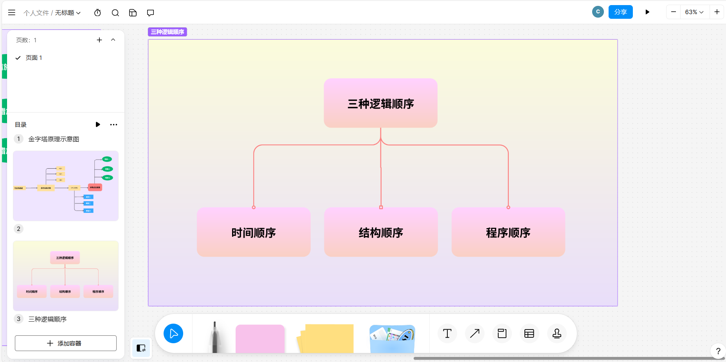Open the comments speech bubble icon
Screen dimensions: 726x362
pyautogui.click(x=150, y=13)
